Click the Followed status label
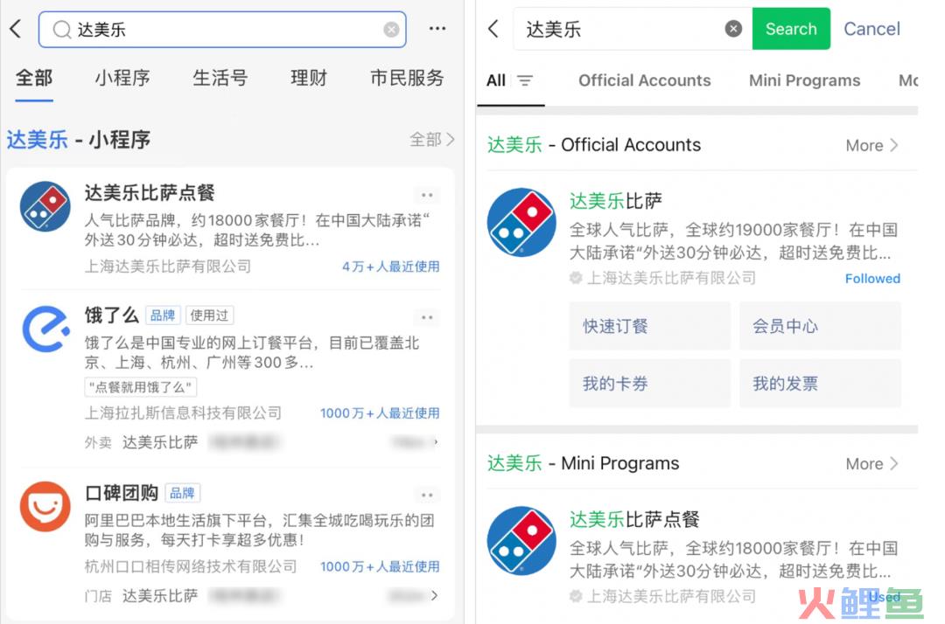The image size is (945, 624). (872, 279)
